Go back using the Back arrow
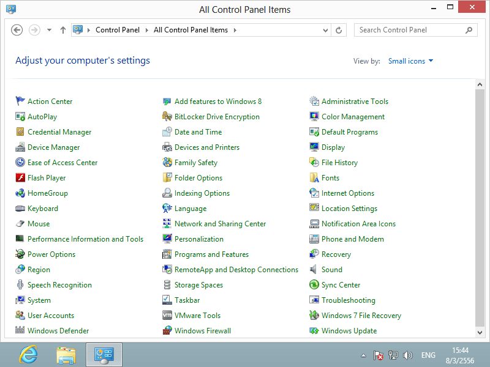490x367 pixels. 17,30
